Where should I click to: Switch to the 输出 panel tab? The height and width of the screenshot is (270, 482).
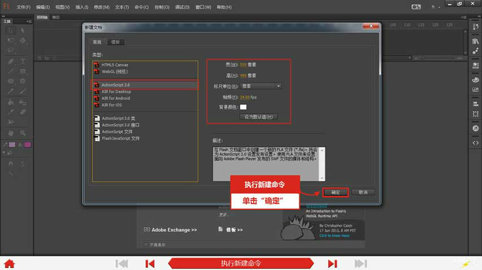point(55,17)
